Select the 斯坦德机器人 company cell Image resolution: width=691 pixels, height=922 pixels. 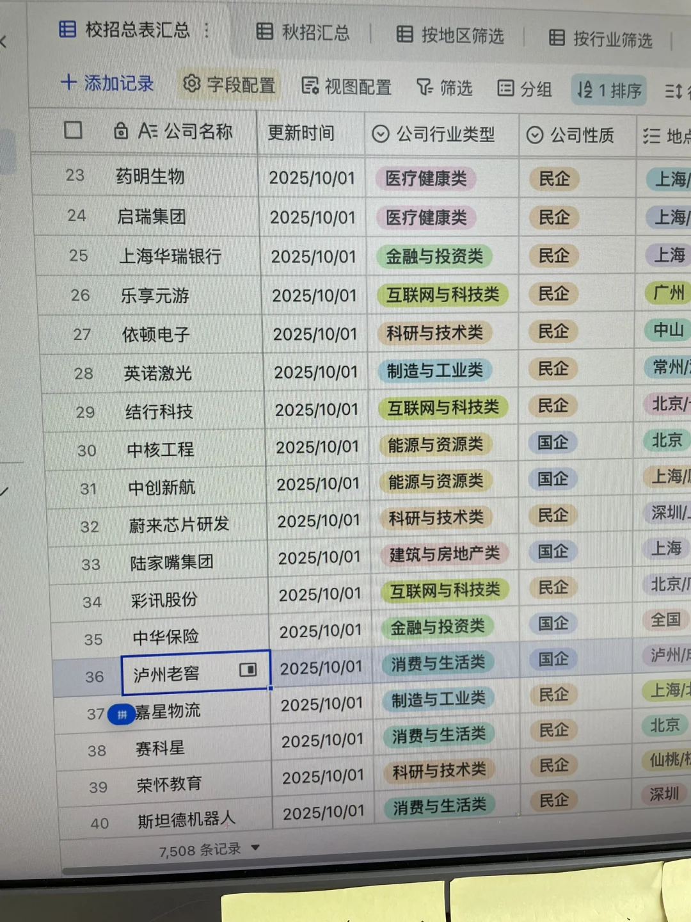pyautogui.click(x=187, y=820)
